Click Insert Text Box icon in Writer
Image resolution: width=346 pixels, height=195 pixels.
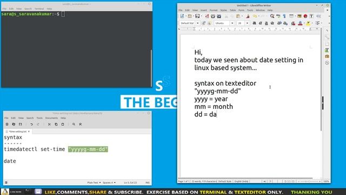[311, 16]
